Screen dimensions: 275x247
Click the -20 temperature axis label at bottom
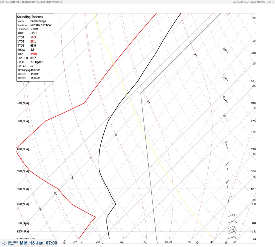[75, 242]
